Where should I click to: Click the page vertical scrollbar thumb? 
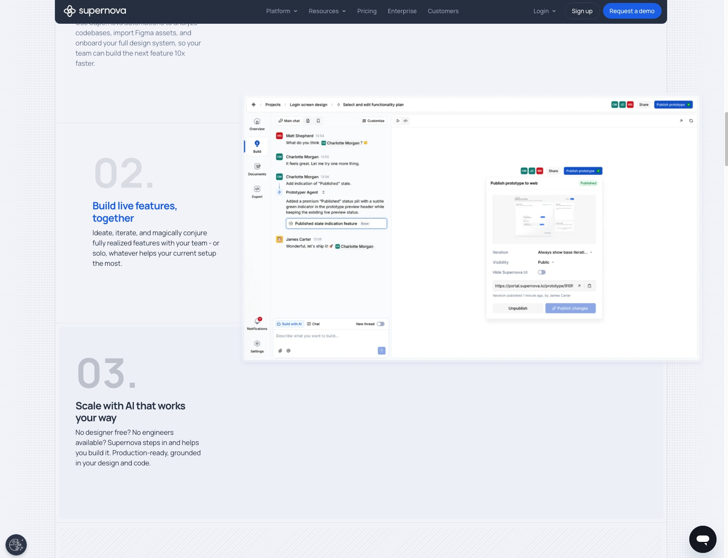click(726, 139)
